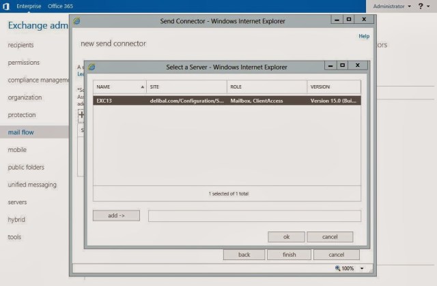Click the finish button in Send Connector window
Screen dimensions: 437x286
[x=290, y=255]
